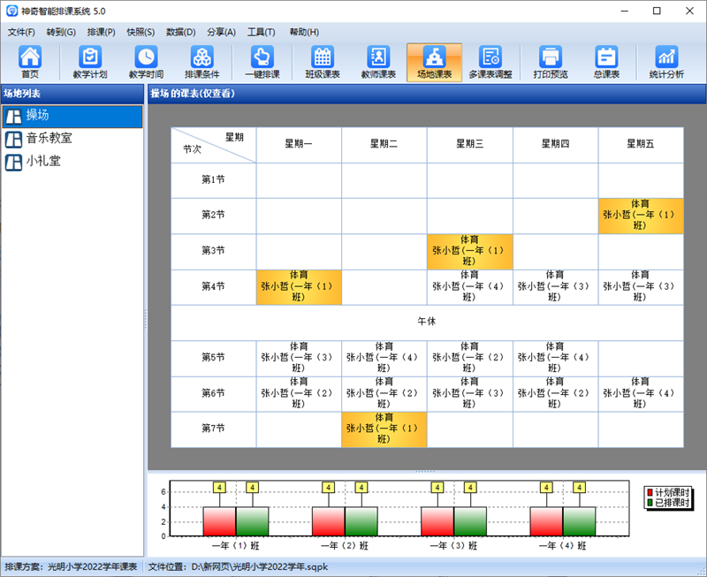707x577 pixels.
Task: Click the 第7节 row header
Action: [213, 429]
